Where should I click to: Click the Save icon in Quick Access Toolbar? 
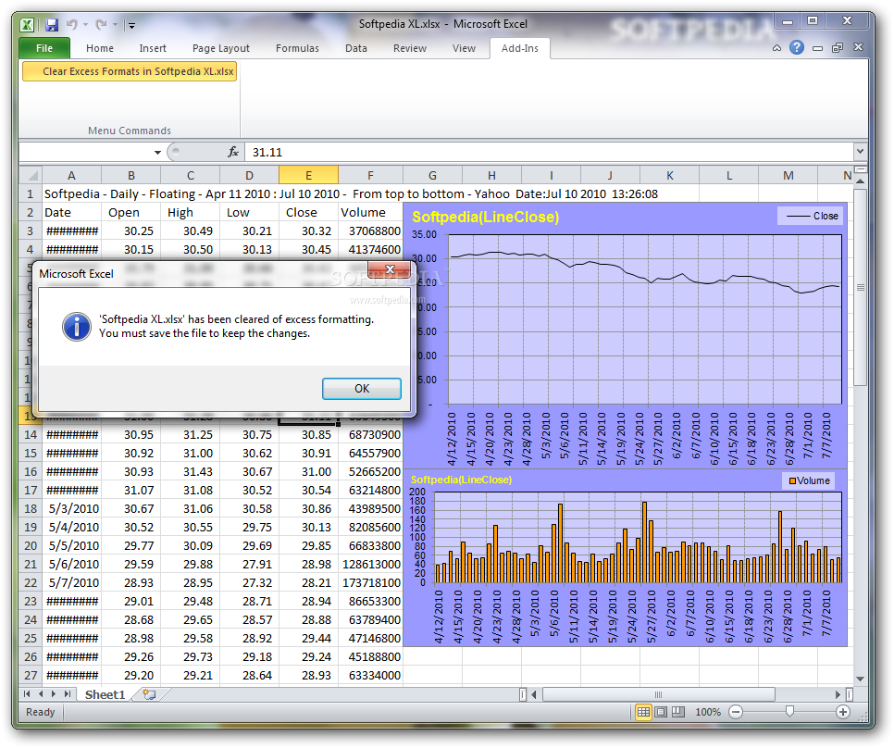pyautogui.click(x=52, y=24)
